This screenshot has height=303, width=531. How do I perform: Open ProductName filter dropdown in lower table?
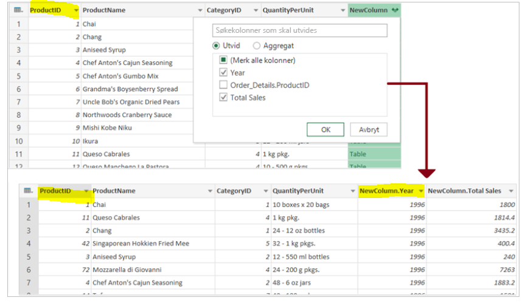tap(210, 191)
